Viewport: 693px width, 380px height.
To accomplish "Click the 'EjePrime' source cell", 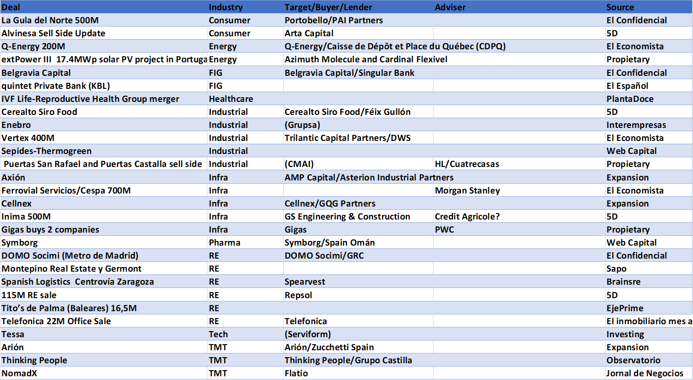I will pyautogui.click(x=649, y=308).
